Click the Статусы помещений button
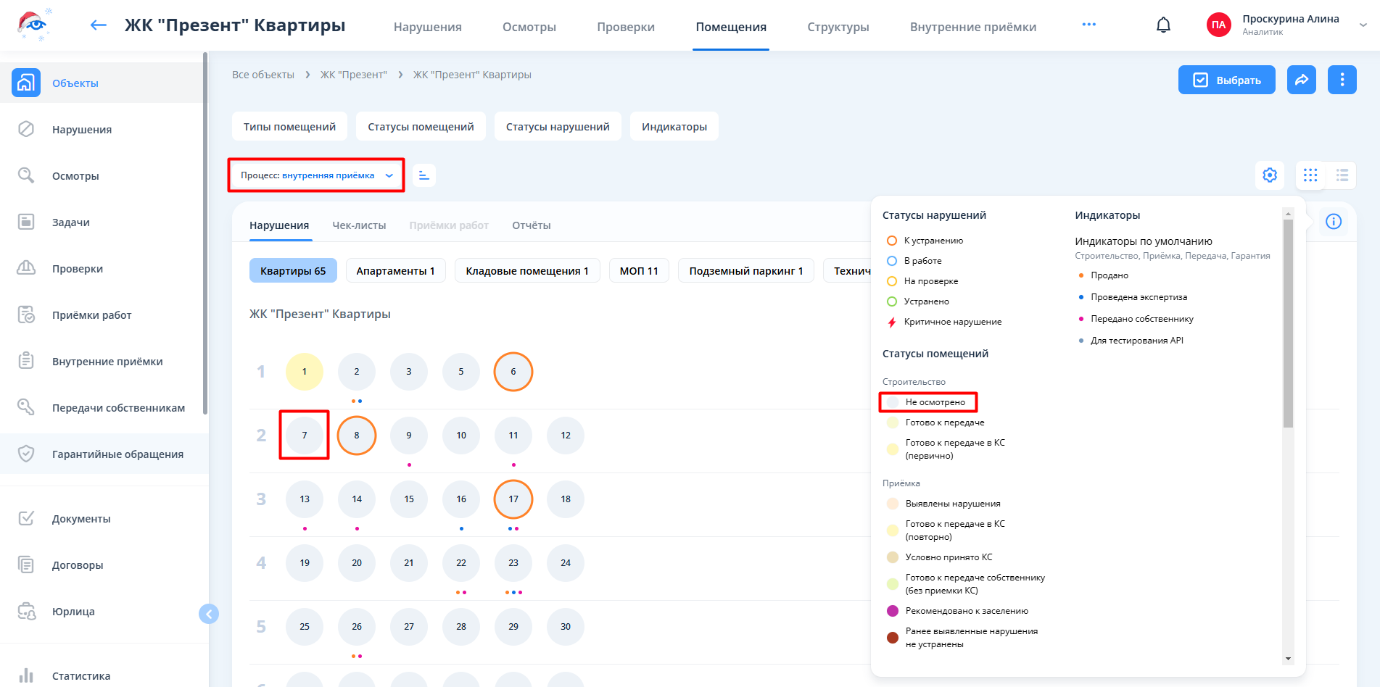This screenshot has width=1380, height=687. (x=421, y=127)
